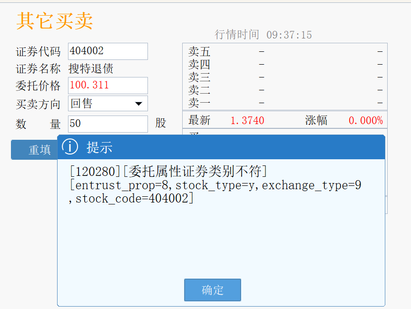
Task: Select the 卖四 quote row
Action: [284, 64]
